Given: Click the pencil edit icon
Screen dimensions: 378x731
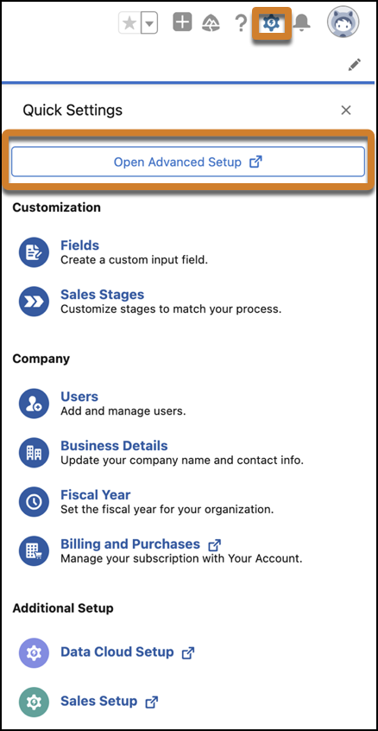Looking at the screenshot, I should (x=354, y=65).
